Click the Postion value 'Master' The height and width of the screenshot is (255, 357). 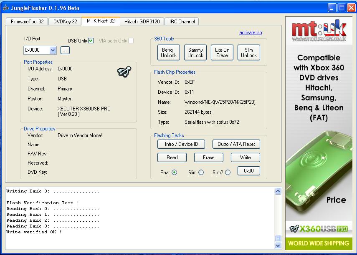tap(64, 99)
